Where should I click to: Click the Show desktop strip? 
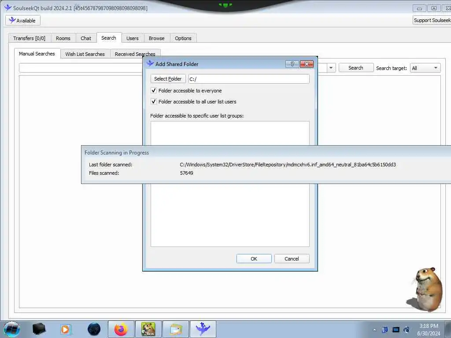point(448,329)
